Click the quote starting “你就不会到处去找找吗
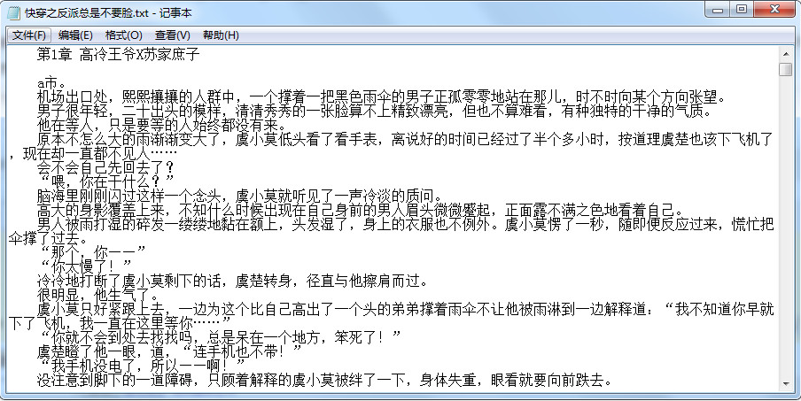The image size is (801, 401). pos(219,336)
